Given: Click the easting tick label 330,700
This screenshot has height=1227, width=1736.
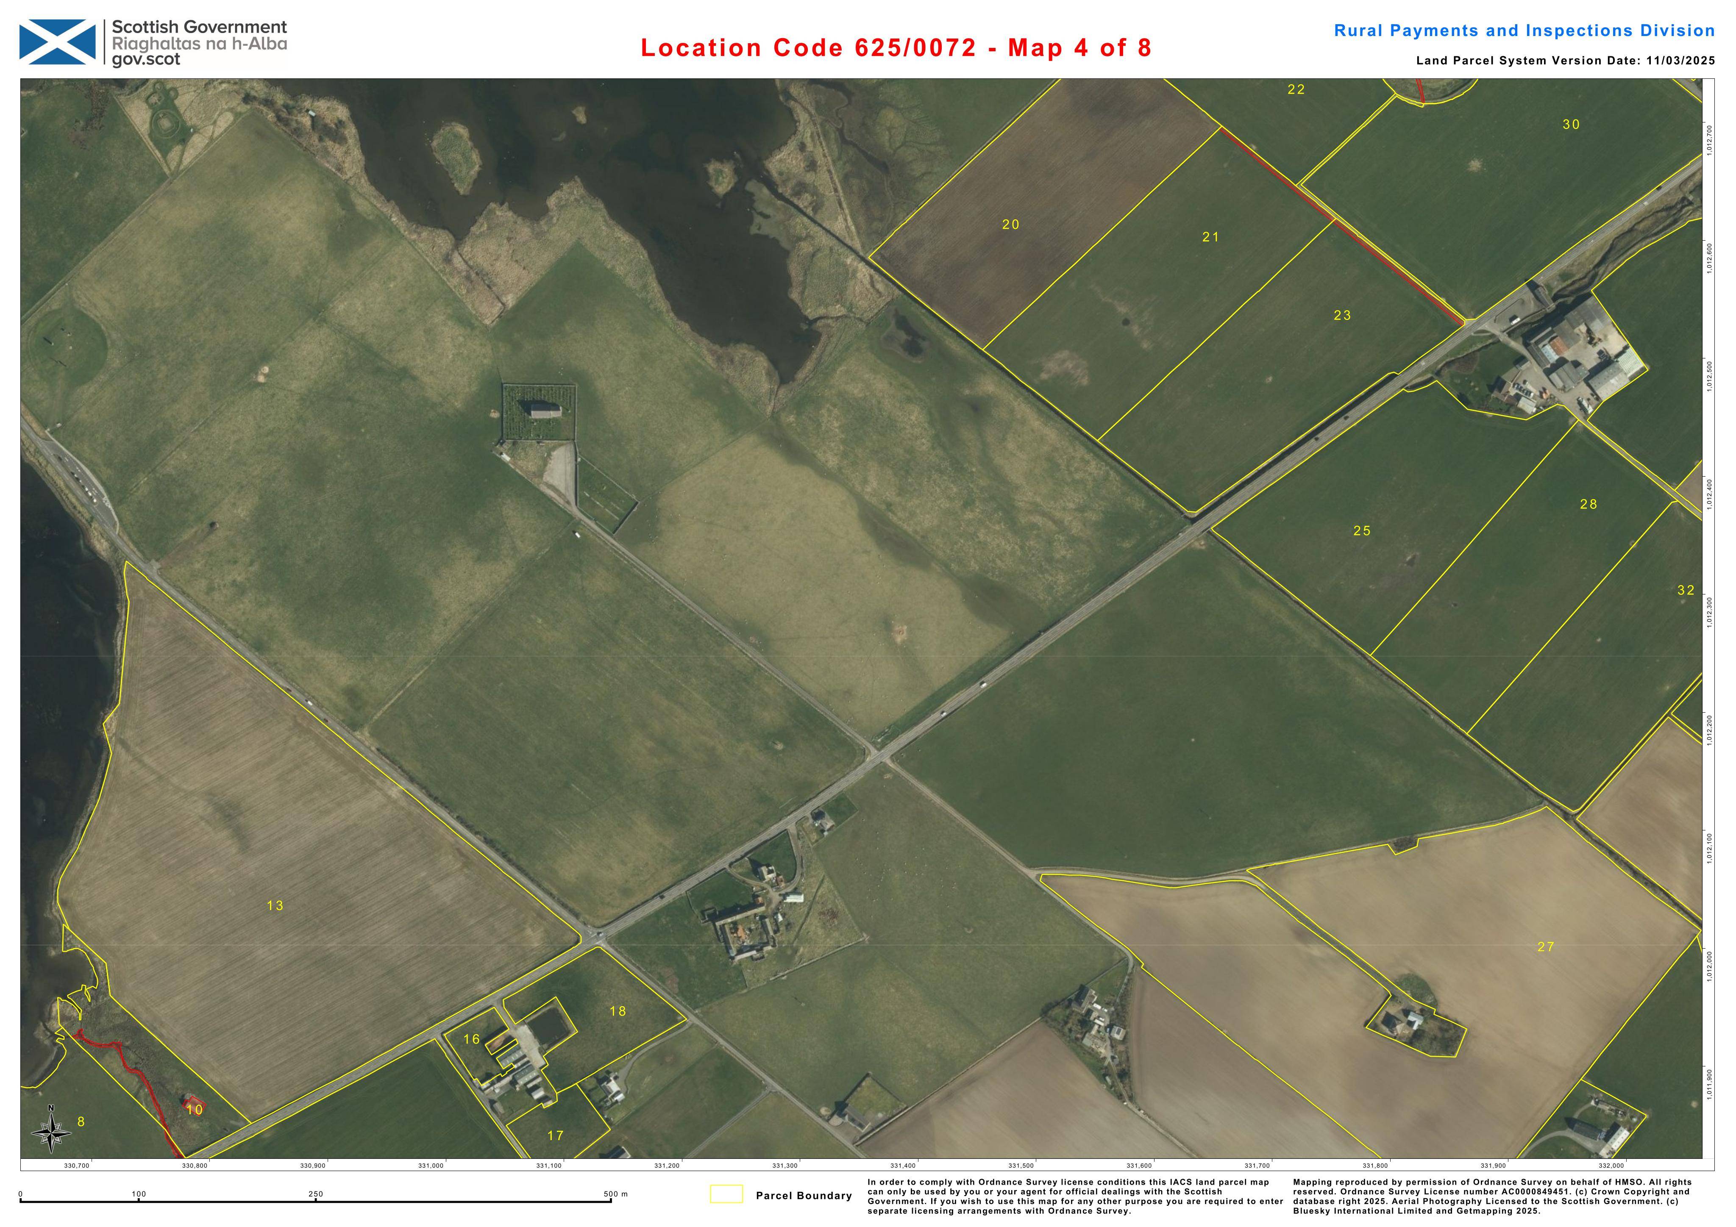Looking at the screenshot, I should pyautogui.click(x=77, y=1166).
